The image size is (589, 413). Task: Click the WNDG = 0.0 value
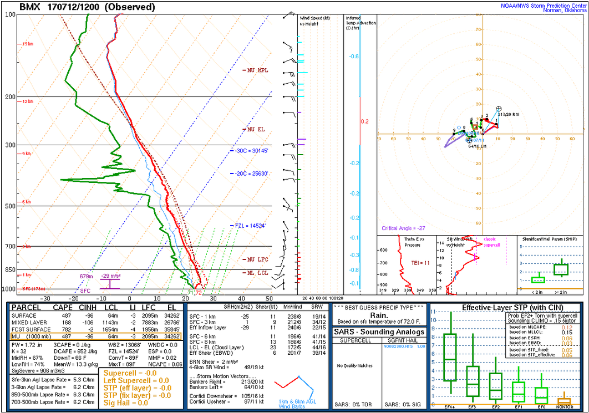click(163, 345)
